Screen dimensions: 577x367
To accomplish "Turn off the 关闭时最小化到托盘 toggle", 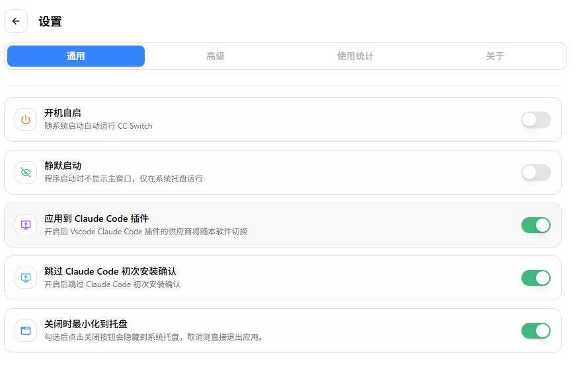I will (x=535, y=331).
